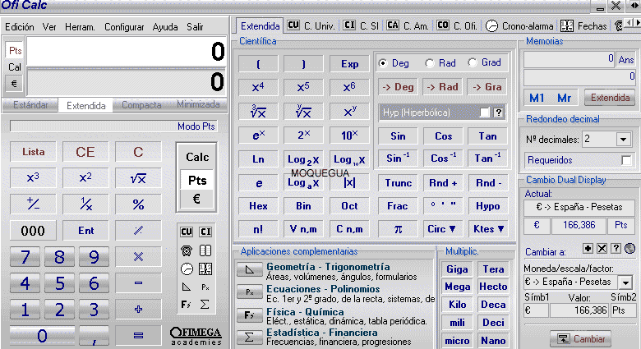Click the small triangle geometry icon below the clock

pyautogui.click(x=187, y=287)
